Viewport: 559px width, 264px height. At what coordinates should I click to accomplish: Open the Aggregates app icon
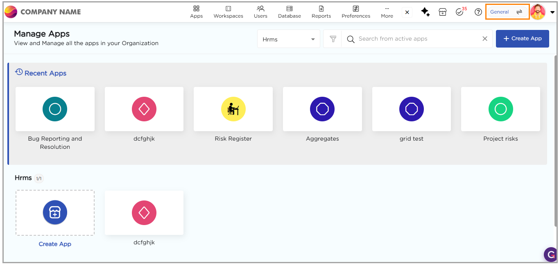(322, 109)
